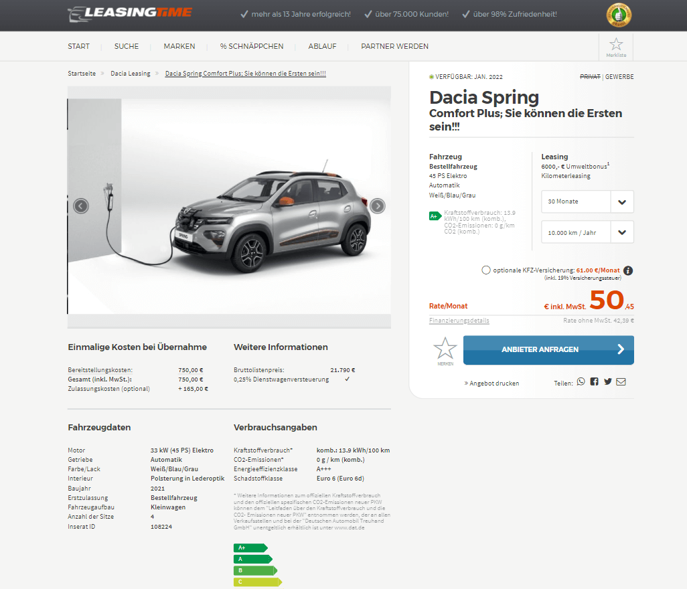Click VERFÜGBAR: JAN. 2022 availability text
The width and height of the screenshot is (687, 589).
coord(469,76)
